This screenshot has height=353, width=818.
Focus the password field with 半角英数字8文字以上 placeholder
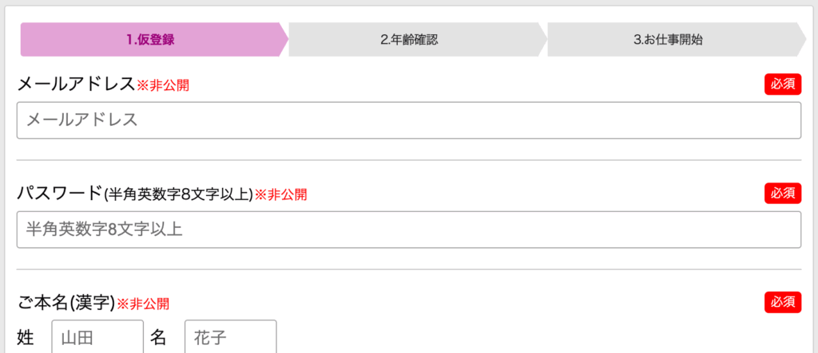coord(409,229)
